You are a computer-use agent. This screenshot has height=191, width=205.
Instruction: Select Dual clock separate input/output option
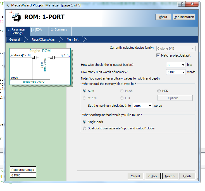pos(84,128)
